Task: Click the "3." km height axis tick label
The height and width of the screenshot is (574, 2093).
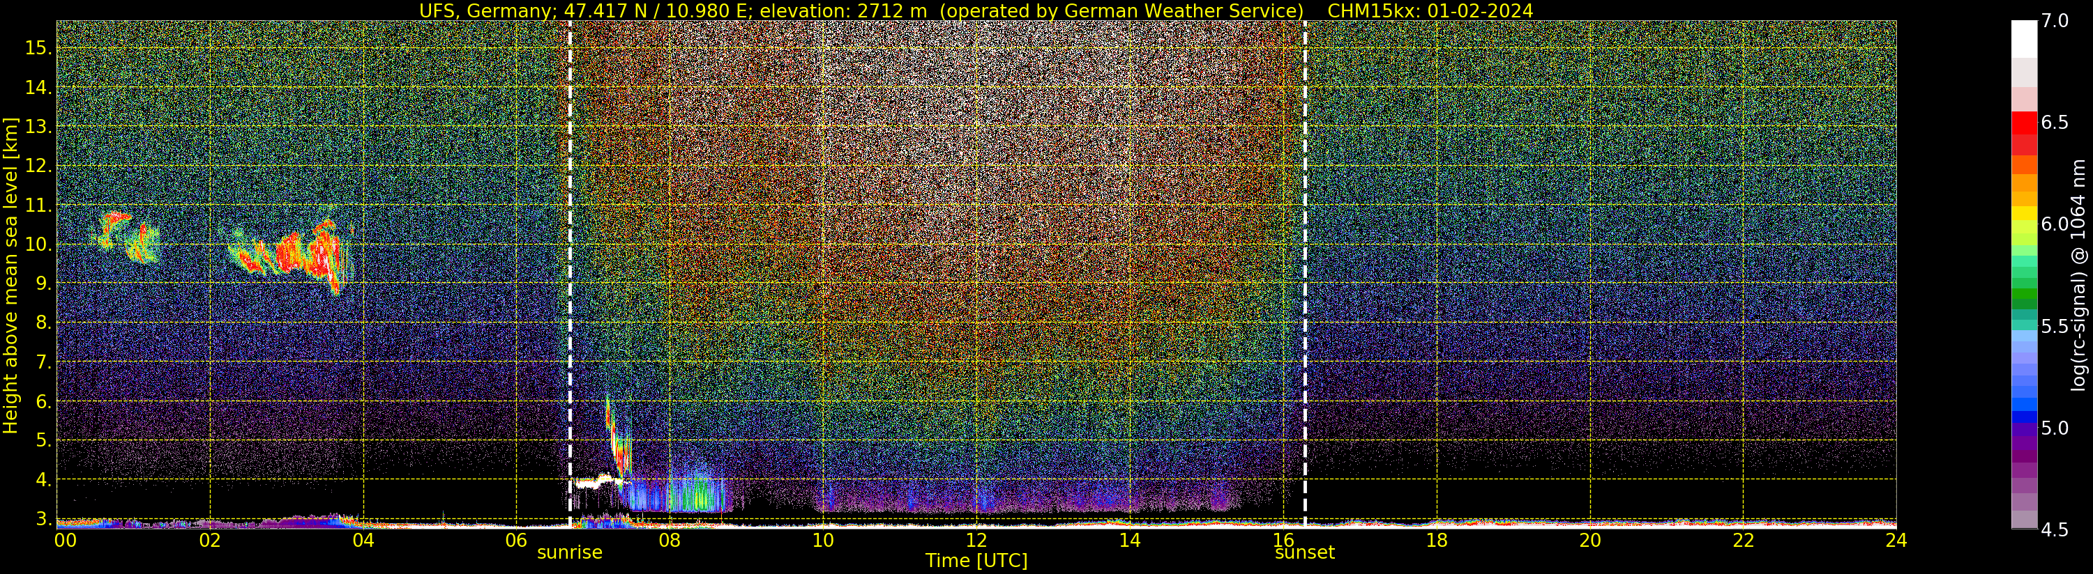Action: coord(44,518)
